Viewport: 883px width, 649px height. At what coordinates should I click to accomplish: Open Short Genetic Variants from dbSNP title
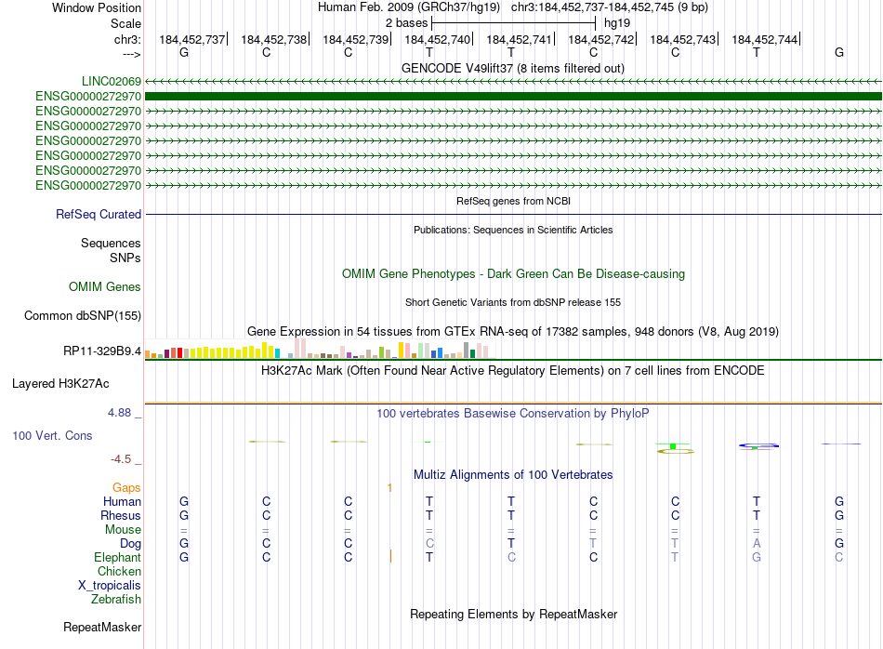click(x=513, y=302)
